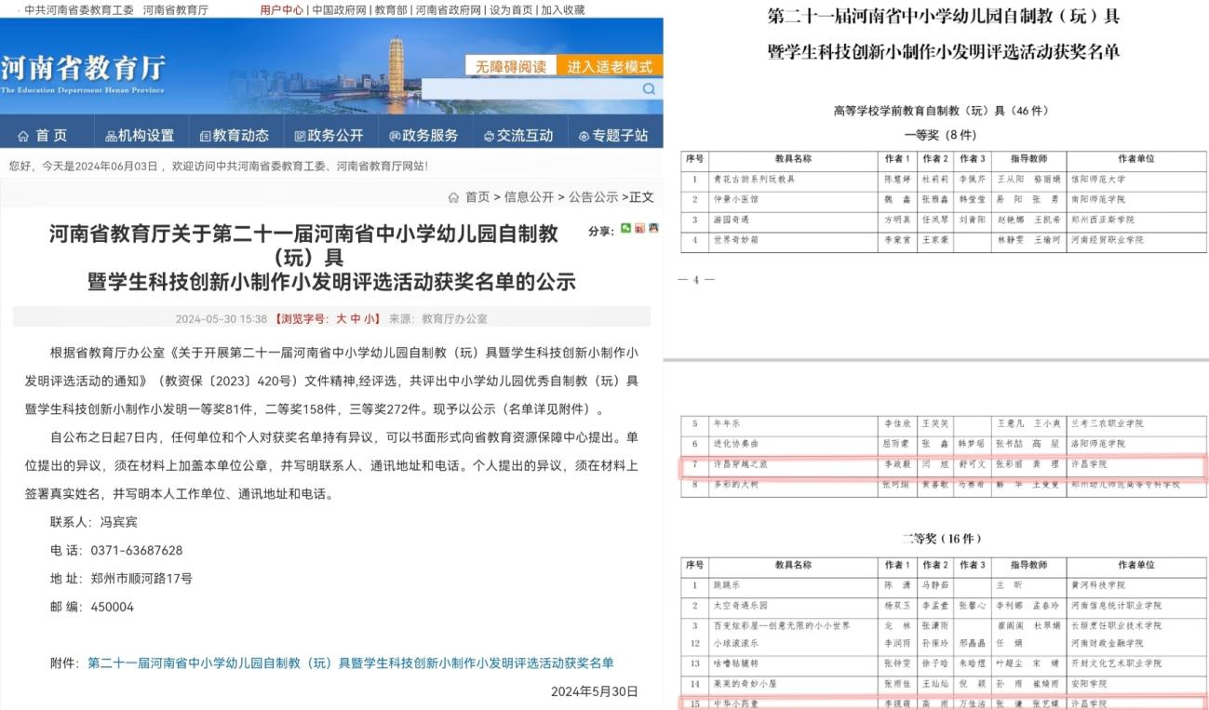Go to 首页 in breadcrumb
The width and height of the screenshot is (1209, 710).
tap(477, 197)
